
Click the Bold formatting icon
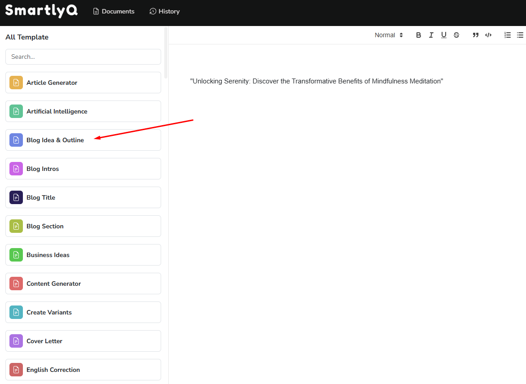pos(418,35)
